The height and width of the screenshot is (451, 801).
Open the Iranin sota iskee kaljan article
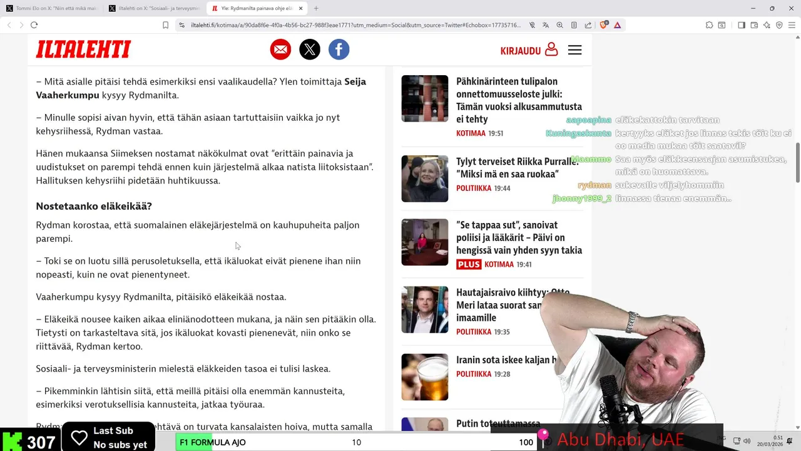pyautogui.click(x=506, y=360)
